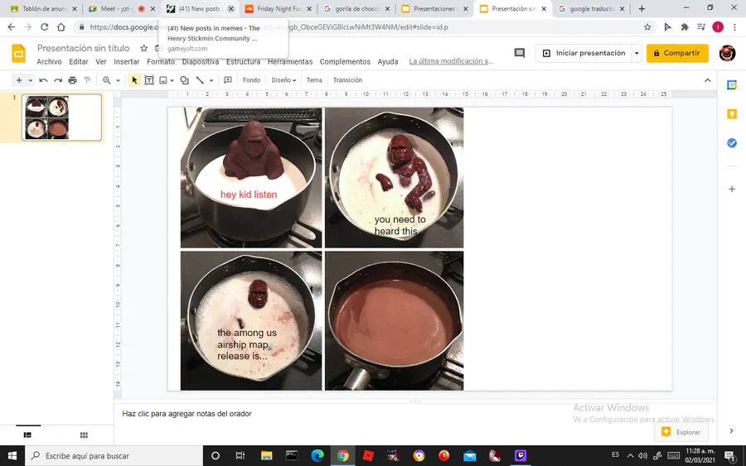Bookmark this page with star icon
746x466 pixels.
[647, 27]
